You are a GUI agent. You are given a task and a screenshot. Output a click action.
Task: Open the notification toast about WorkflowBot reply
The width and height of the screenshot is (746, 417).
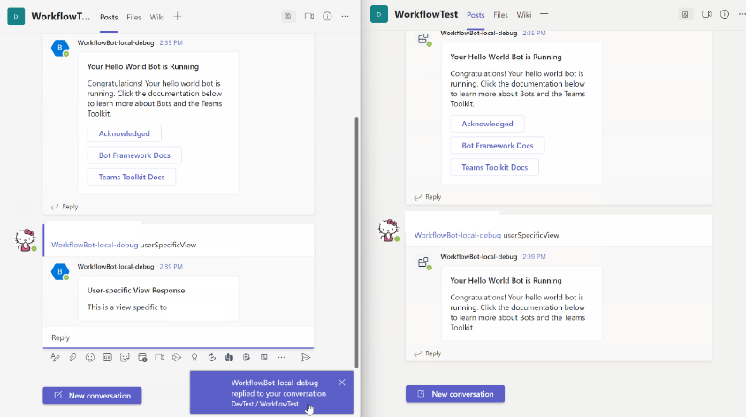point(271,393)
